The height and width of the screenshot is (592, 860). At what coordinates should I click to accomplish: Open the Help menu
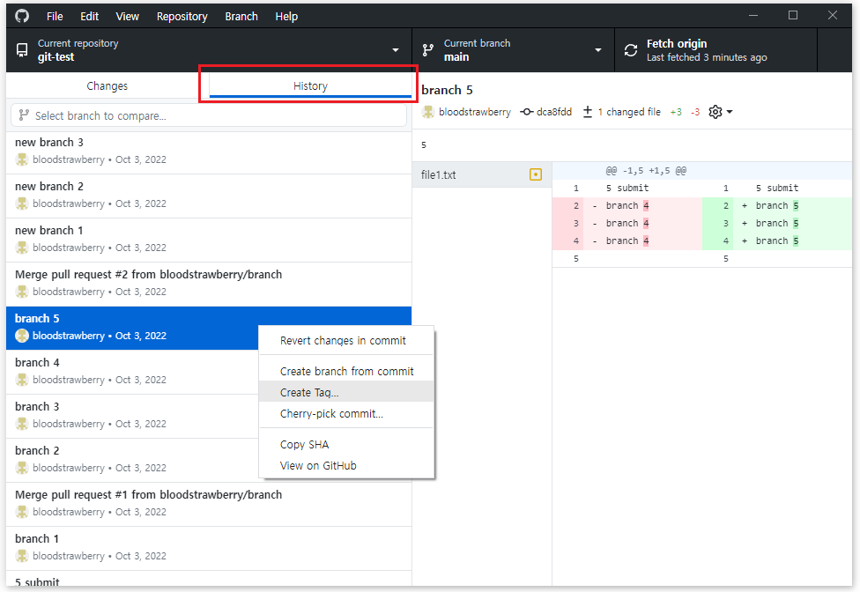click(x=286, y=17)
